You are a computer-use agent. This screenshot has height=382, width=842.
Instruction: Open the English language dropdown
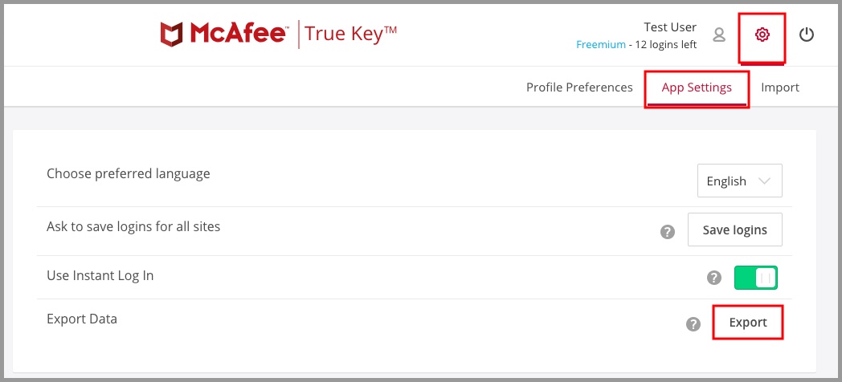pyautogui.click(x=739, y=181)
